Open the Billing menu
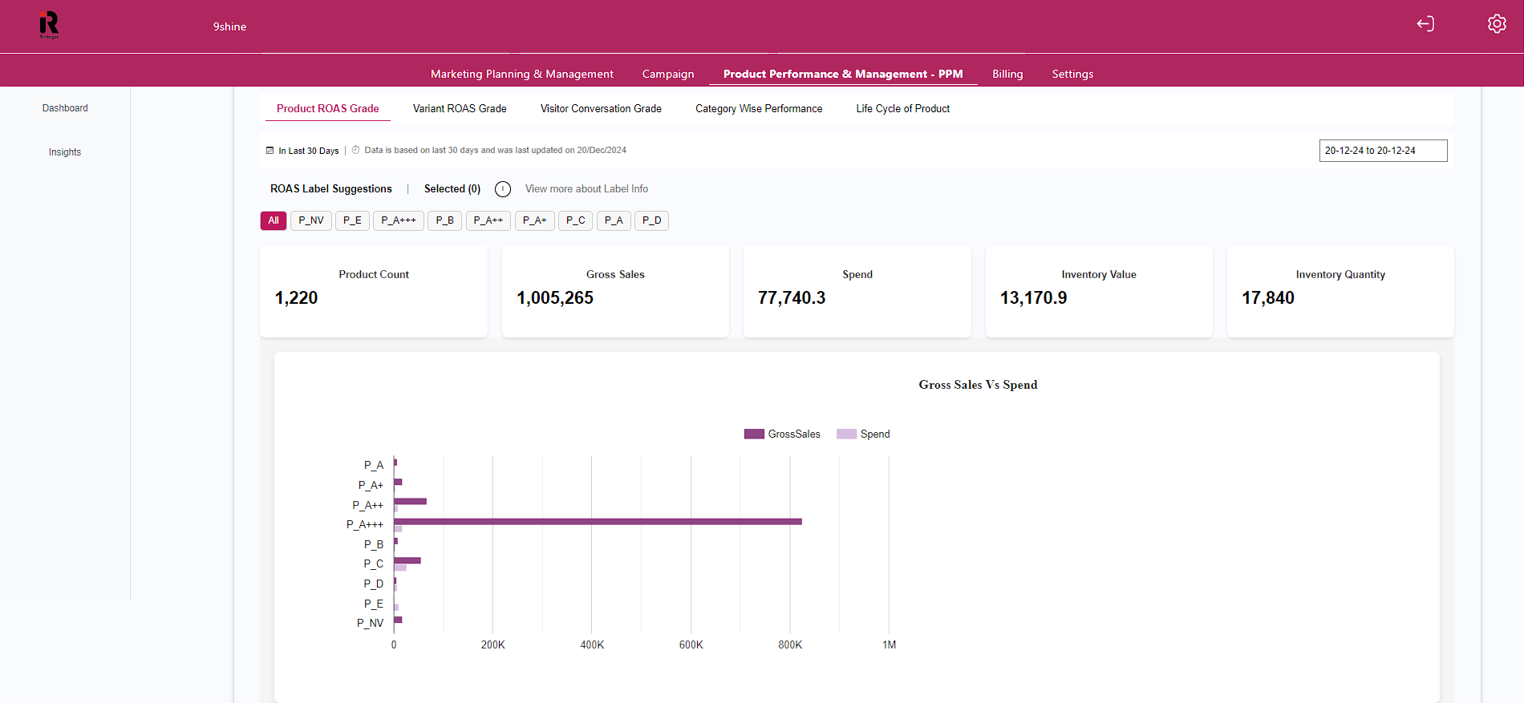Screen dimensions: 1524x703 (x=1007, y=74)
